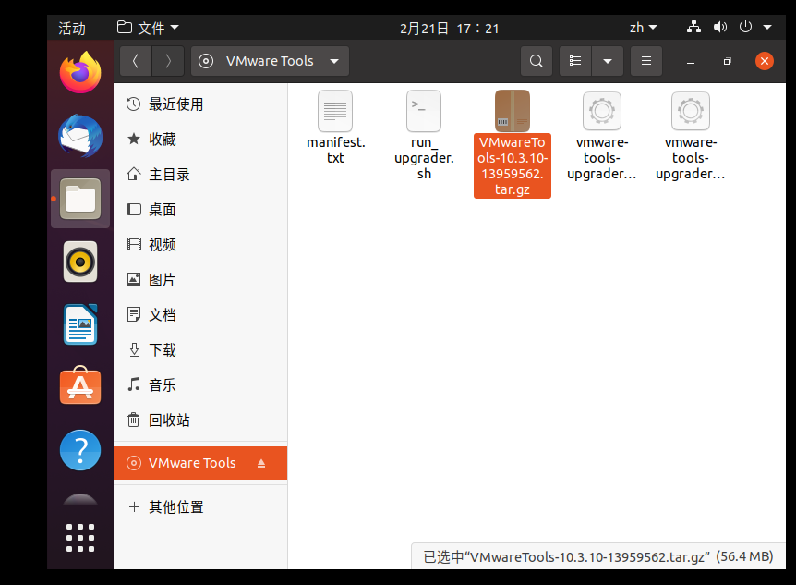Open 下载 downloads folder
Viewport: 796px width, 585px height.
click(200, 349)
